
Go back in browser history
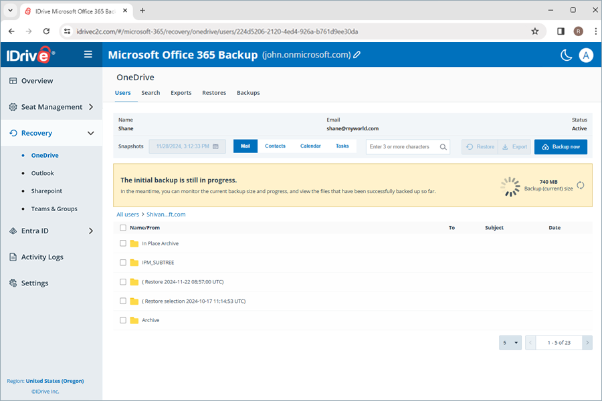[x=11, y=31]
